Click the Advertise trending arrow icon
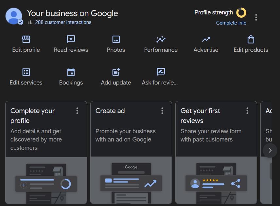 click(206, 39)
